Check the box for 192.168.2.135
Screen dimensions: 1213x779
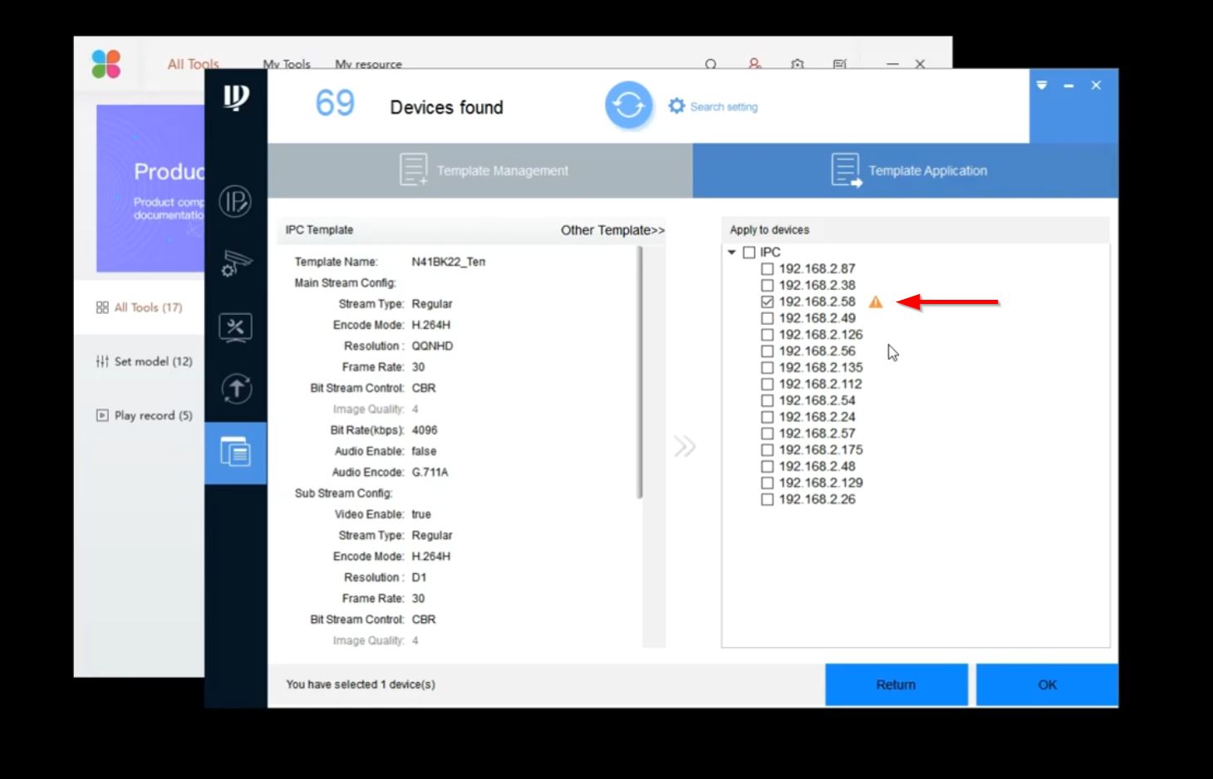tap(767, 368)
